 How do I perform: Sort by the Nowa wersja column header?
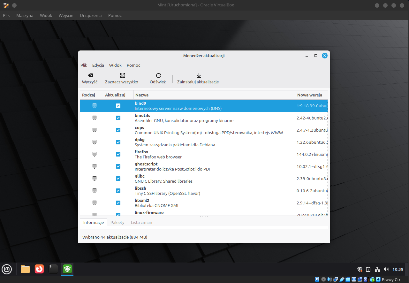click(312, 95)
